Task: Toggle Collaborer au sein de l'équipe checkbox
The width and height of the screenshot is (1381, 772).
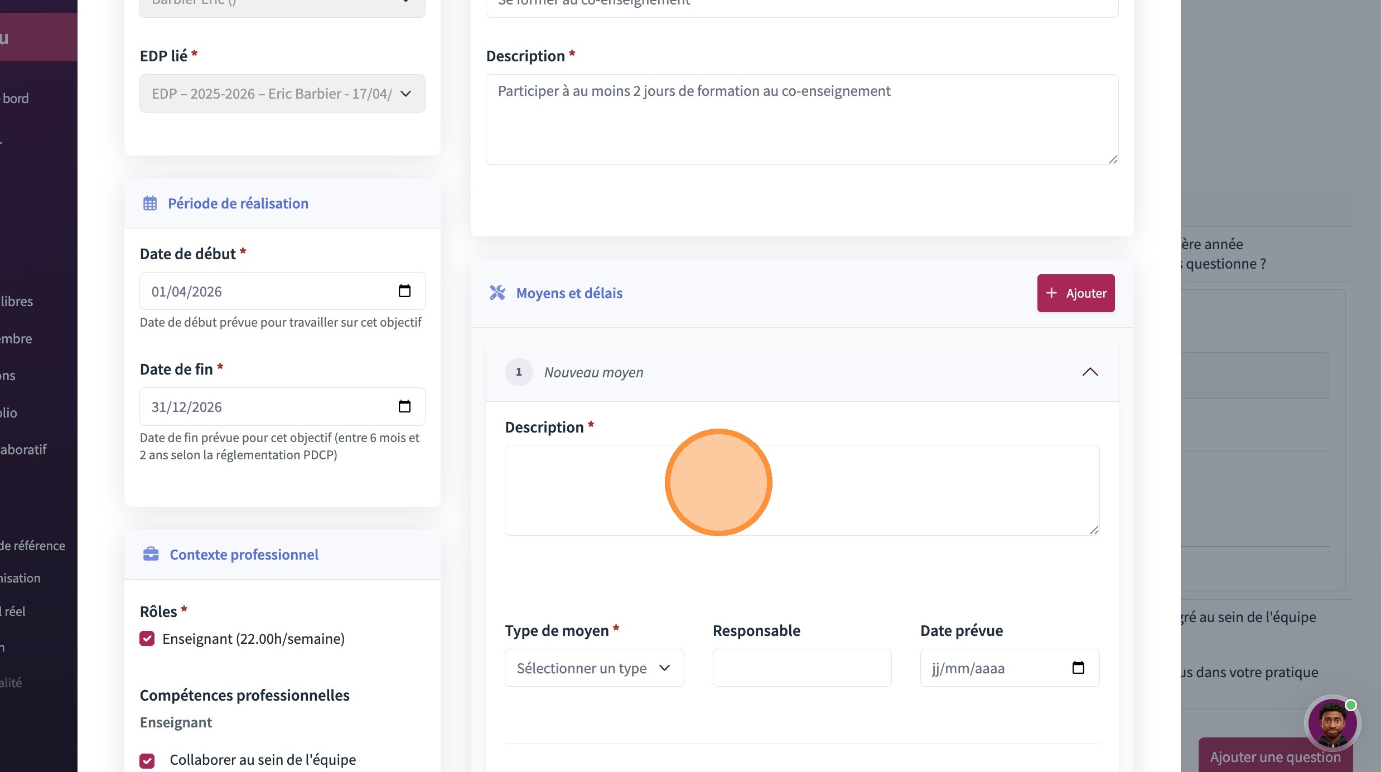Action: coord(147,760)
